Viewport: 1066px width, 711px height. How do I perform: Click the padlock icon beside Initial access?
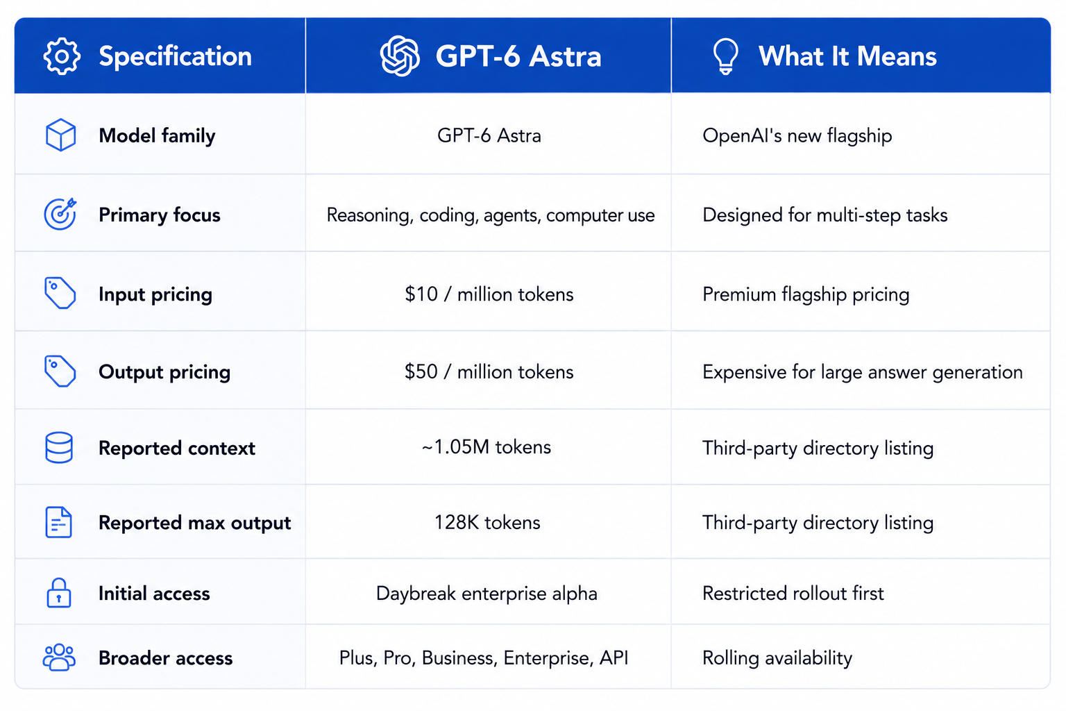[59, 593]
